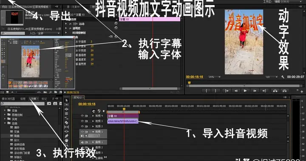Select the Slide tool

click(67, 131)
